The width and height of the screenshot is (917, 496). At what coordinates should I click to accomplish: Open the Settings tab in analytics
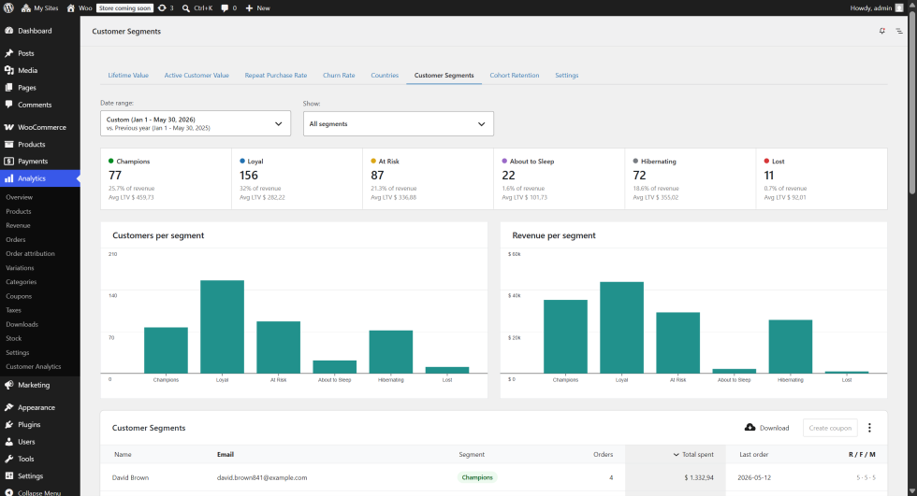pyautogui.click(x=567, y=76)
